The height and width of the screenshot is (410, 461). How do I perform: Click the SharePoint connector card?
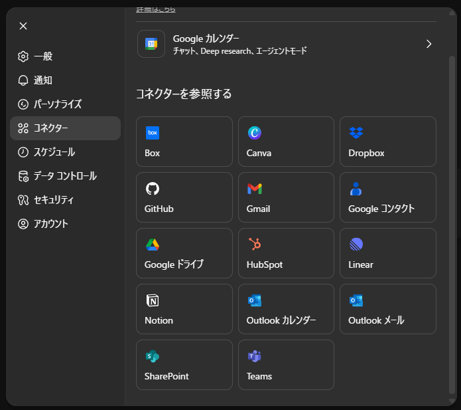click(184, 365)
